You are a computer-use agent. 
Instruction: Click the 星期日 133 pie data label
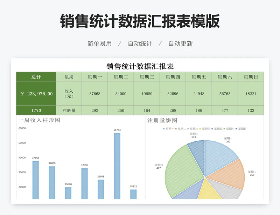(194, 135)
